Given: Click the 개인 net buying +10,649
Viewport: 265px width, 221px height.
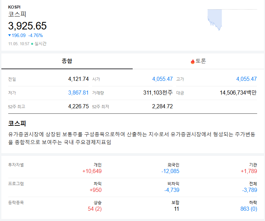Looking at the screenshot, I should (92, 171).
